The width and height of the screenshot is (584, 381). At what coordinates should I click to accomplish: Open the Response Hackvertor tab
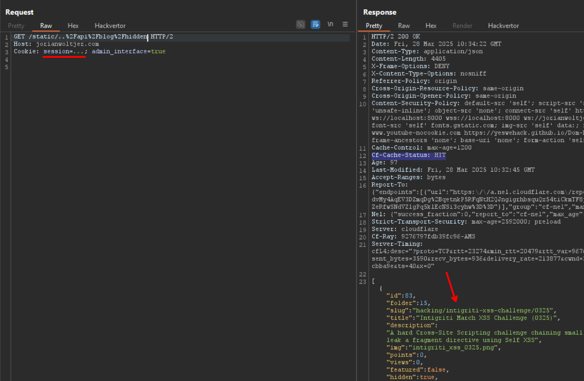[x=504, y=26]
